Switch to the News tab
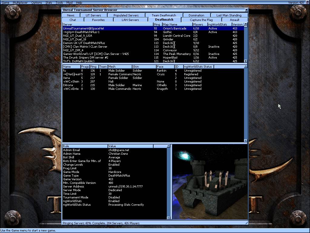This screenshot has width=310, height=233. coord(71,15)
